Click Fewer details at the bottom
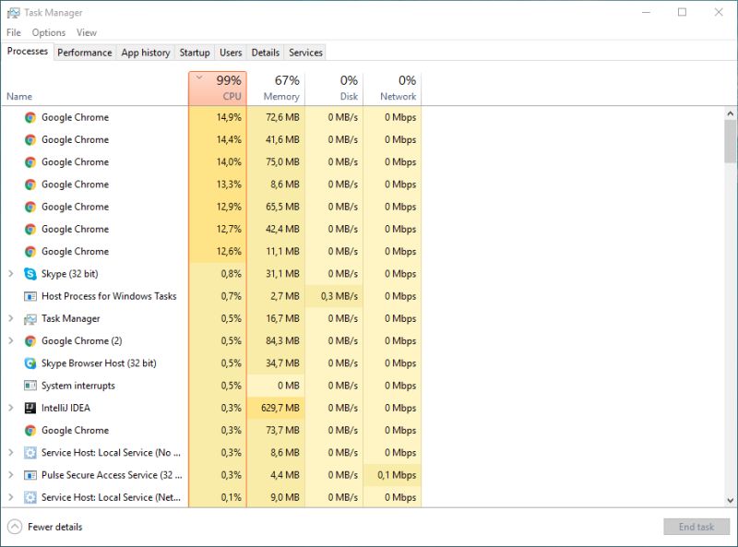This screenshot has height=547, width=738. tap(54, 526)
